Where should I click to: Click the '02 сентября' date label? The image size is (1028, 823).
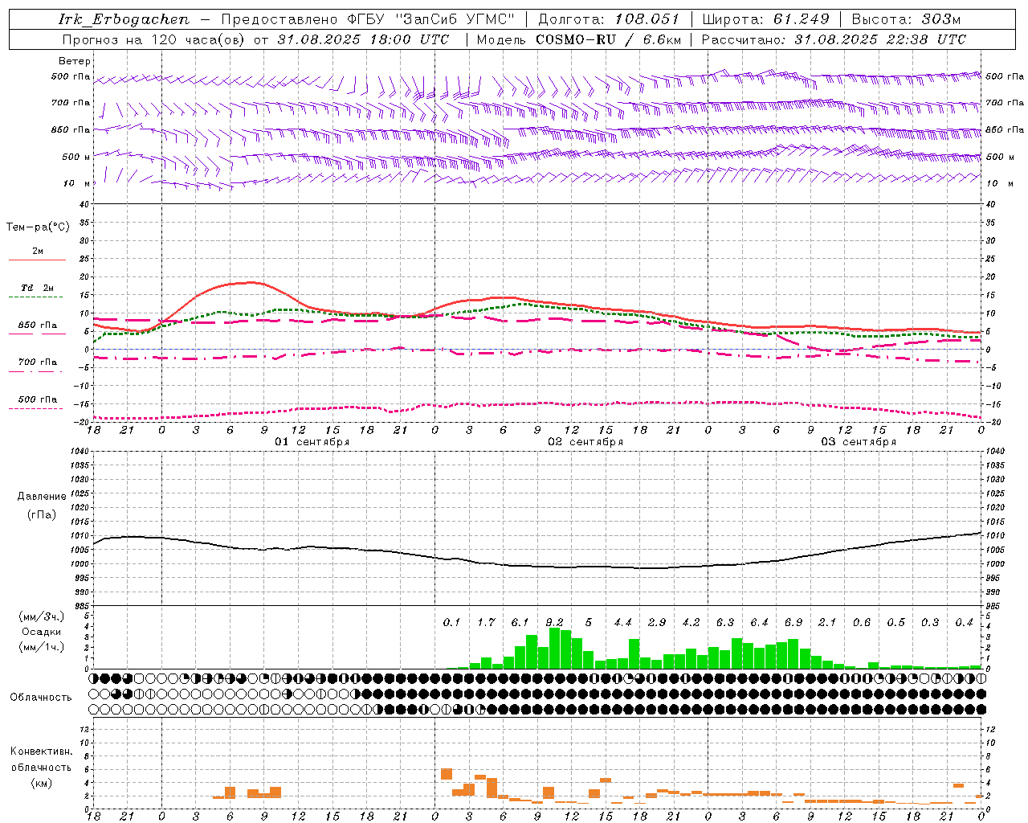click(x=585, y=442)
